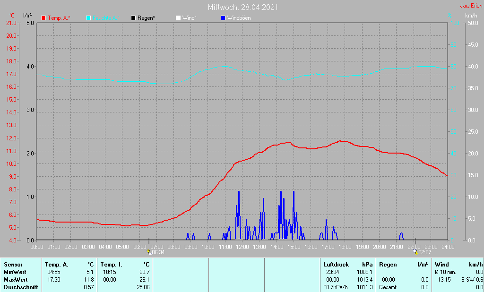The width and height of the screenshot is (484, 292).
Task: Select the Temp. A.* legend label
Action: tap(59, 18)
